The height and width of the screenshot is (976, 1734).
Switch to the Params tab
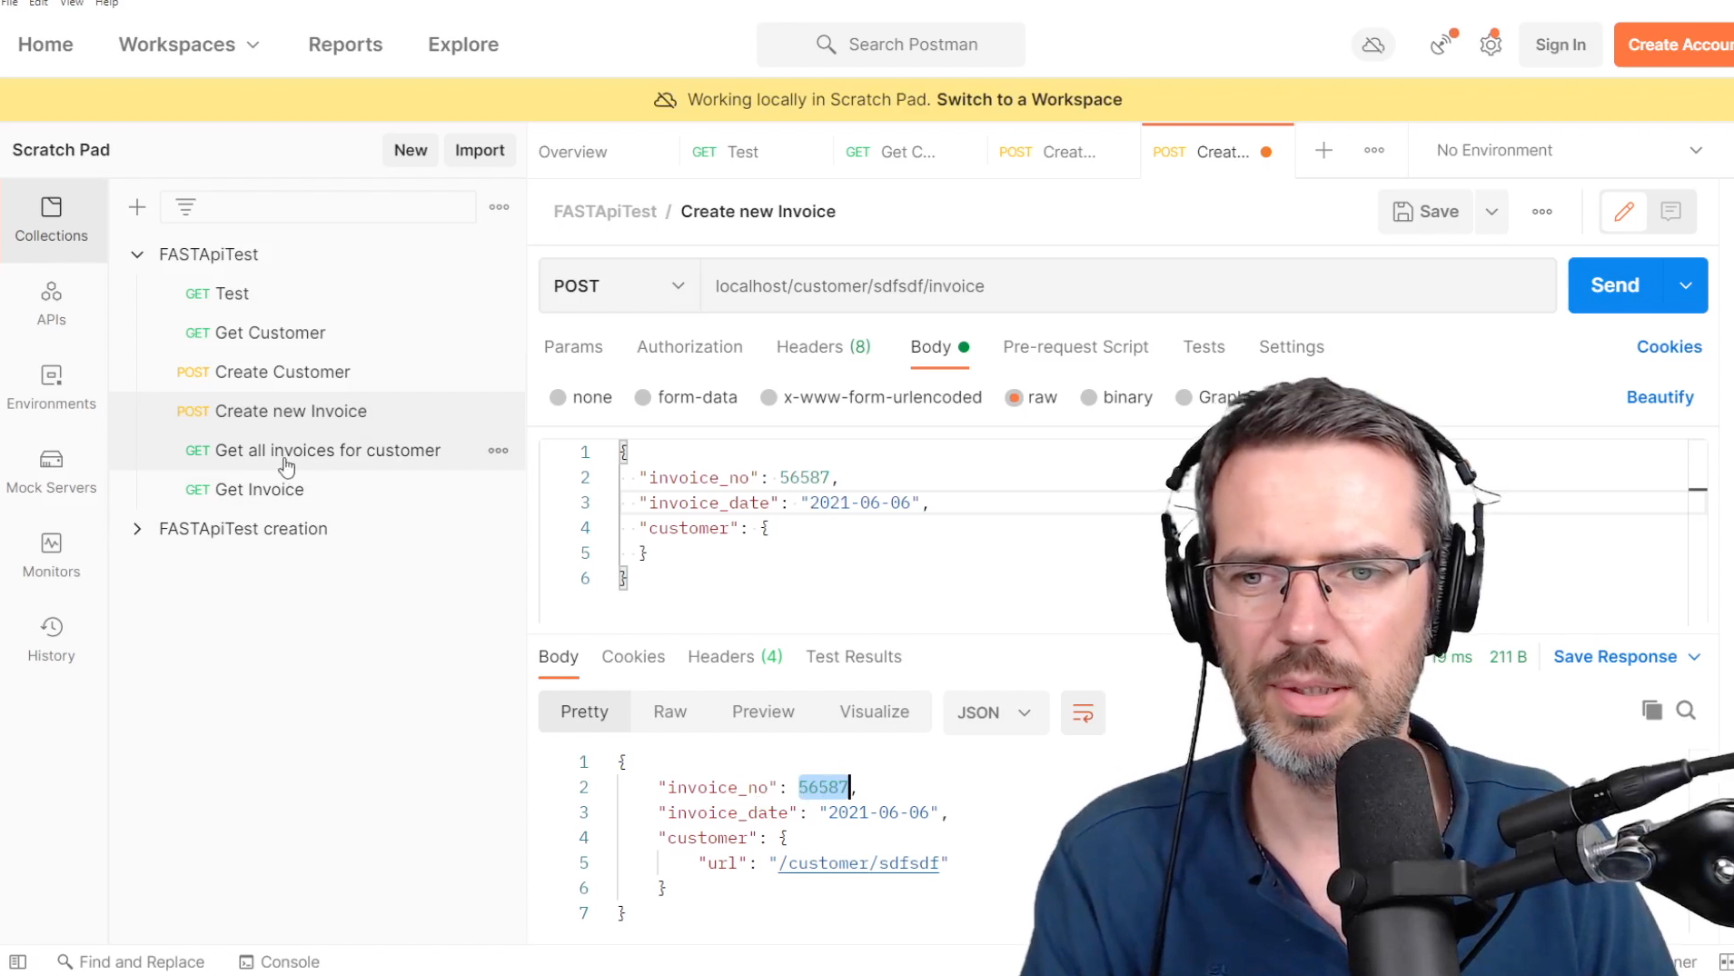tap(573, 347)
